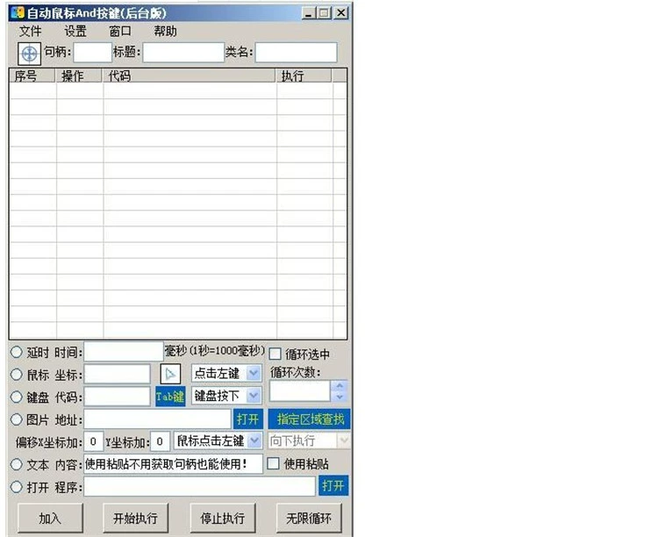Viewport: 658px width, 537px height.
Task: Click the 延时 时间 input field
Action: coord(124,352)
